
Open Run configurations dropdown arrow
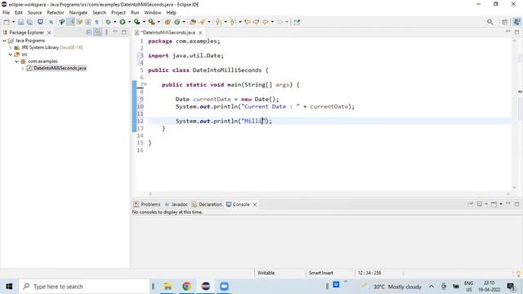pyautogui.click(x=129, y=22)
